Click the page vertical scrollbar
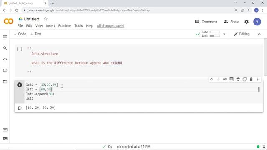Viewport: 267px width, 150px height. (x=265, y=57)
